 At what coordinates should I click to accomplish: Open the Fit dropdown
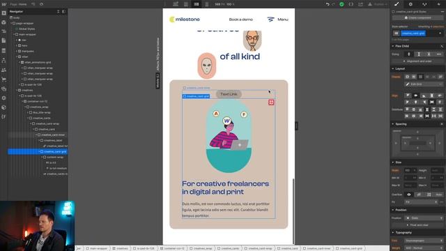click(421, 202)
